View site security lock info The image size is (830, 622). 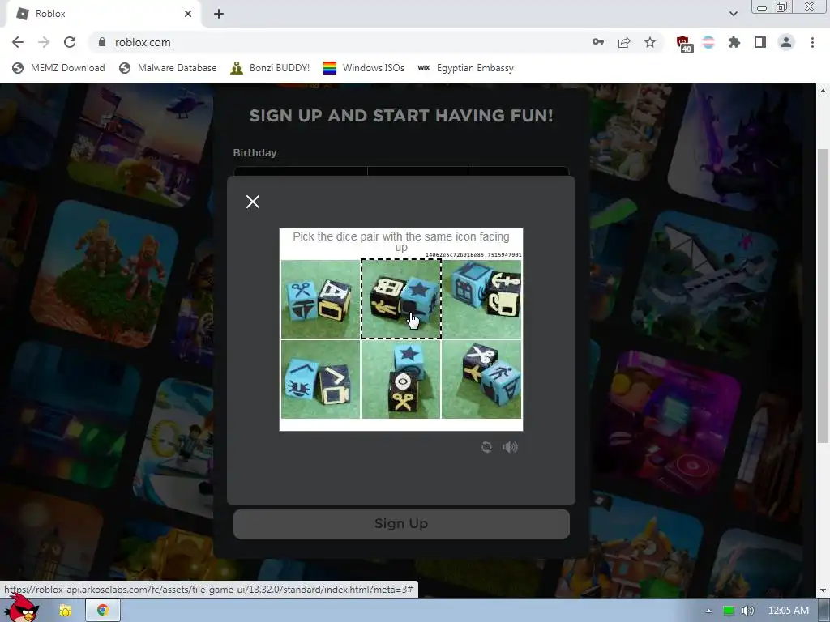(102, 42)
